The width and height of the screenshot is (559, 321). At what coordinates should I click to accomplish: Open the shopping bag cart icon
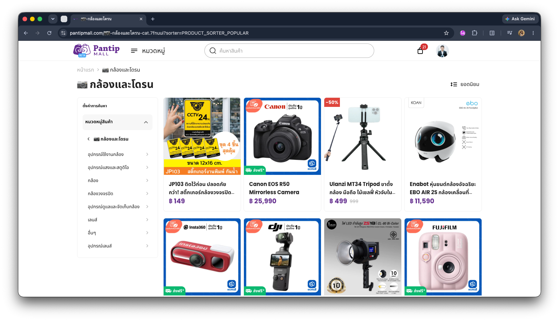(421, 51)
